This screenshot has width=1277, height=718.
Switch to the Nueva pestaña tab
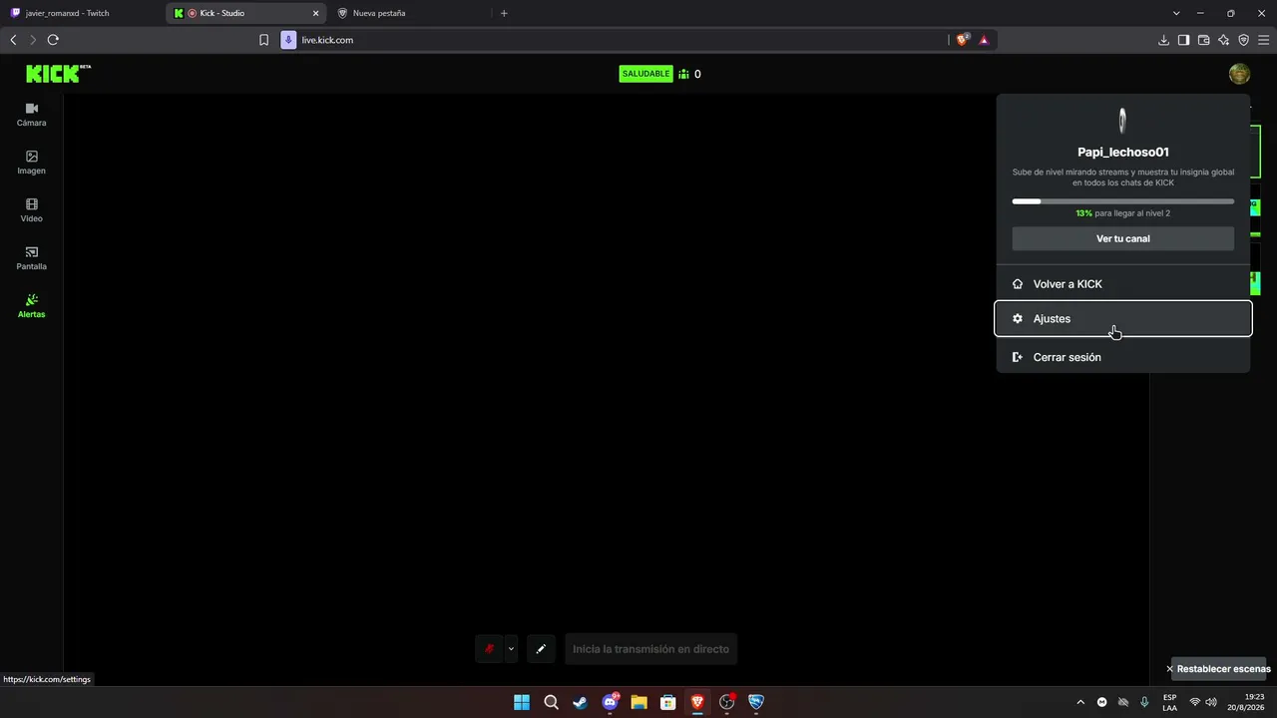pos(409,13)
